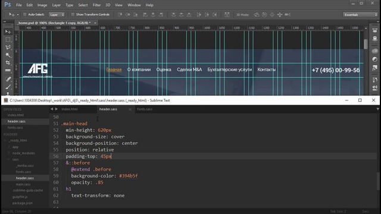Click Distribute right edges icon
The image size is (381, 214).
click(x=214, y=14)
